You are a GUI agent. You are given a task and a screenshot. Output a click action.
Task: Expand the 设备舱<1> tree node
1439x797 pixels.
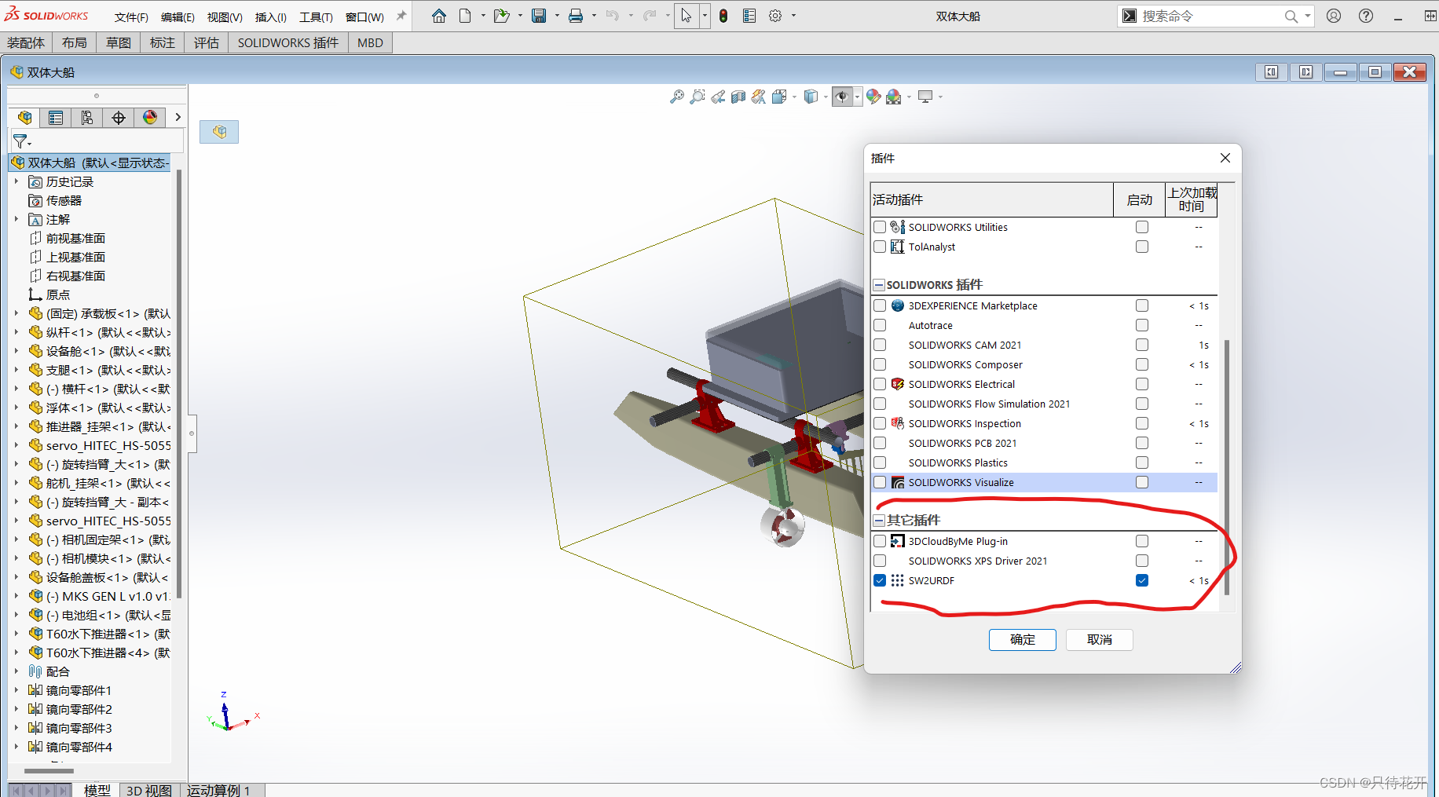pyautogui.click(x=16, y=351)
